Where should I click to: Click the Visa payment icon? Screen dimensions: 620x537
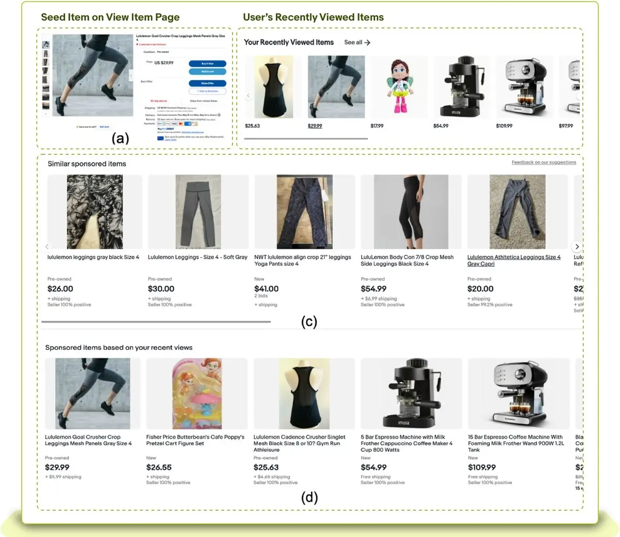pos(174,124)
